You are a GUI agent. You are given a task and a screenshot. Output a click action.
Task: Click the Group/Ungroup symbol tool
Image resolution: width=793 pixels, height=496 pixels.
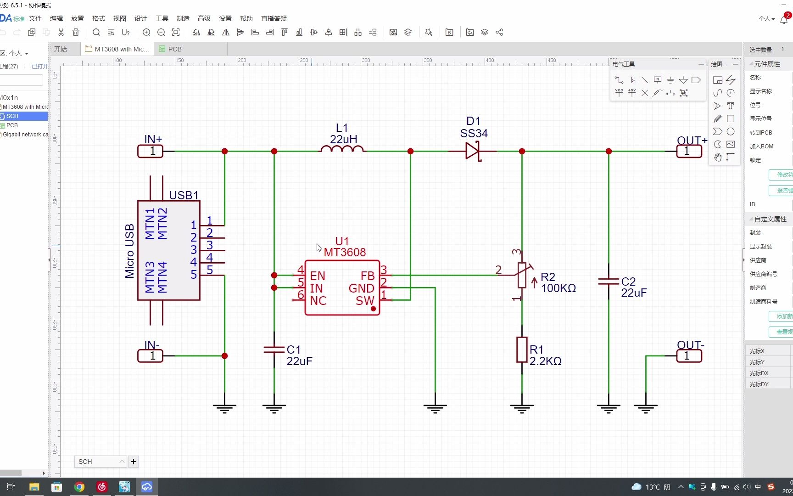pos(684,93)
